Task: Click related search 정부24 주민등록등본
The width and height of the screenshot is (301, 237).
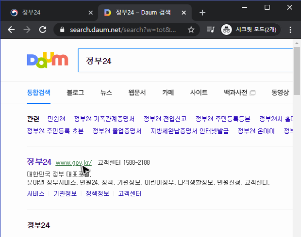Action: coord(223,119)
